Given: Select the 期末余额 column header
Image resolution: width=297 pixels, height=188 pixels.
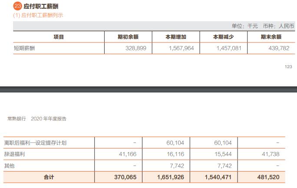Looking at the screenshot, I should pyautogui.click(x=271, y=37).
